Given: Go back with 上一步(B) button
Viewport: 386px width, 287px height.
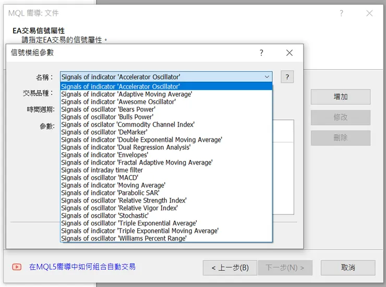Looking at the screenshot, I should (x=230, y=268).
